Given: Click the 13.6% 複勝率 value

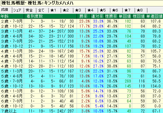Looking at the screenshot, I should coord(112,96).
